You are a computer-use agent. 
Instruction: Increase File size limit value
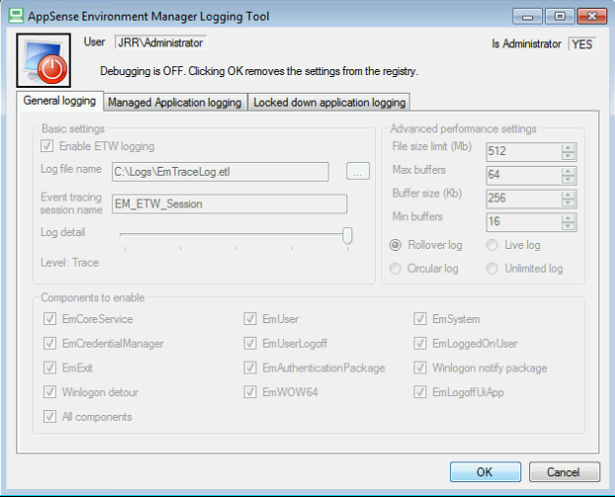click(568, 148)
